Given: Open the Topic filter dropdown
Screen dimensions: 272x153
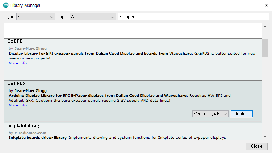Looking at the screenshot, I should pyautogui.click(x=93, y=17).
